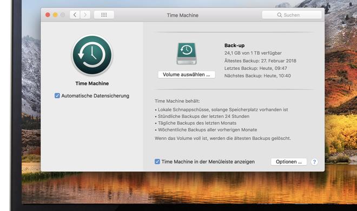Click the "Time Machine behält:" heading
This screenshot has height=211, width=357.
(x=177, y=101)
